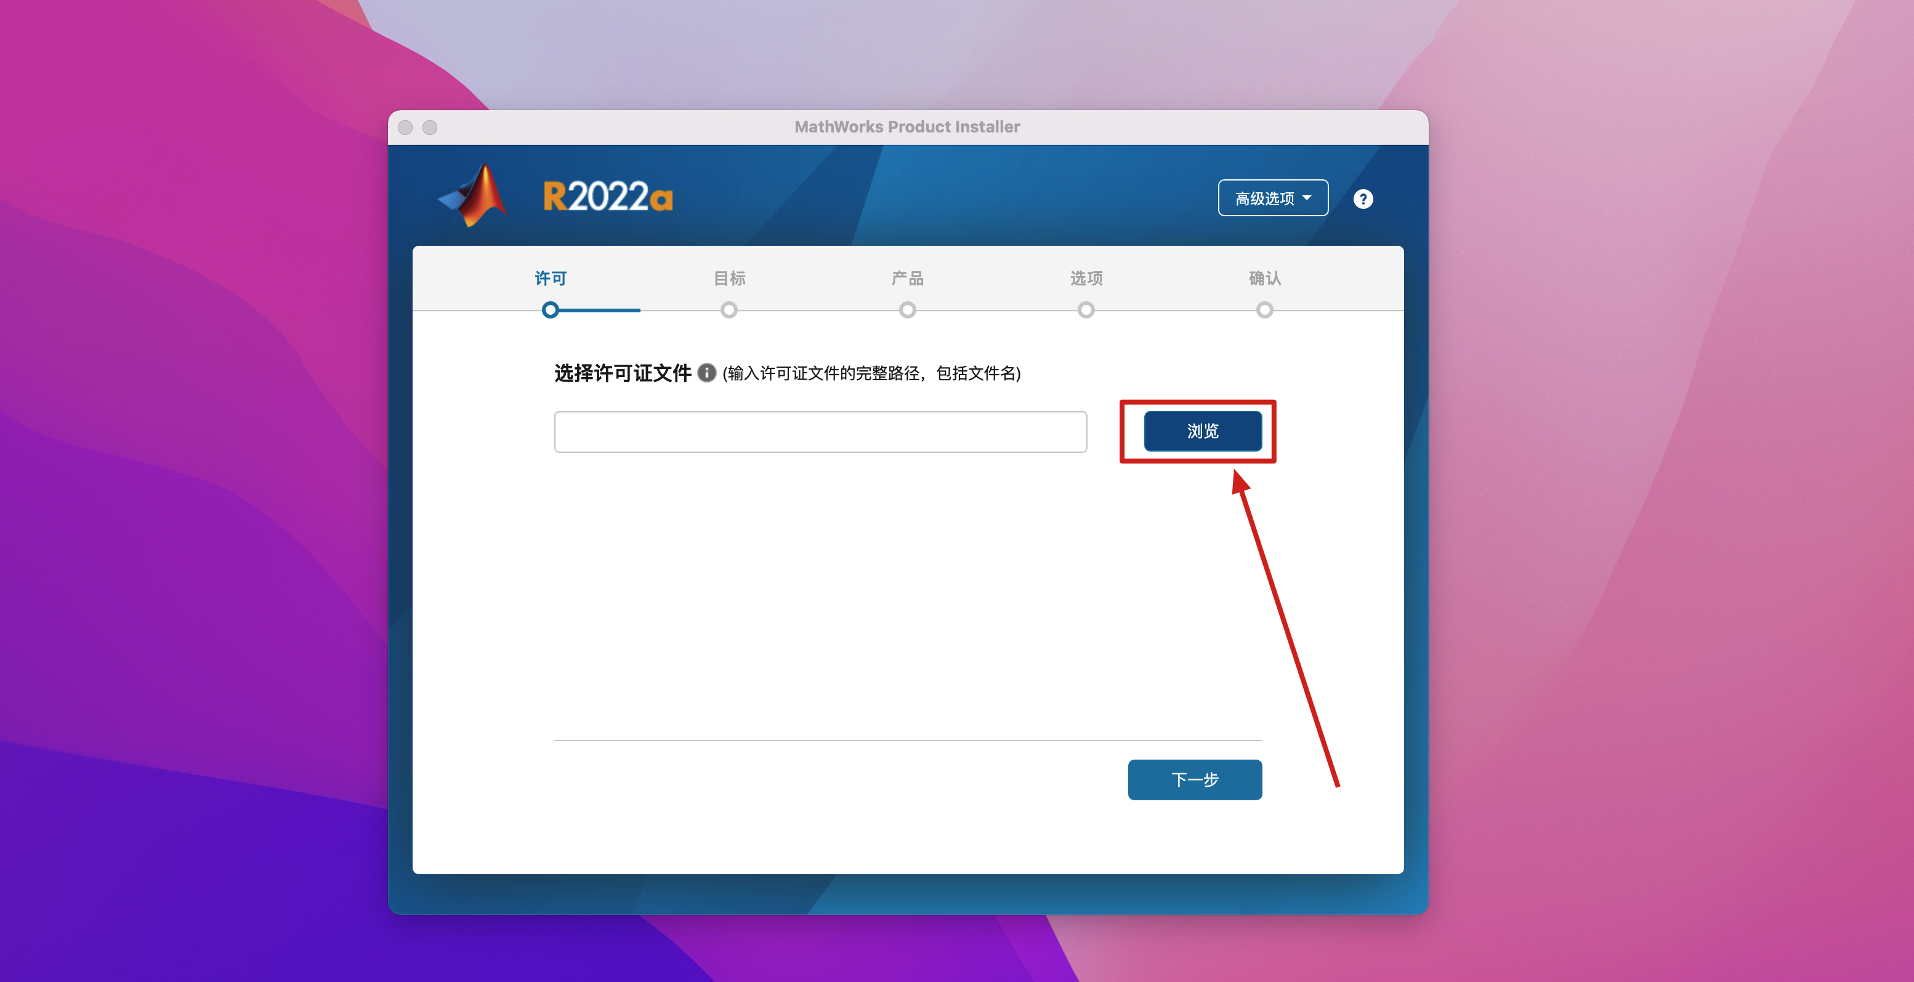The width and height of the screenshot is (1914, 982).
Task: Click the 目标 progress step circle
Action: (x=729, y=310)
